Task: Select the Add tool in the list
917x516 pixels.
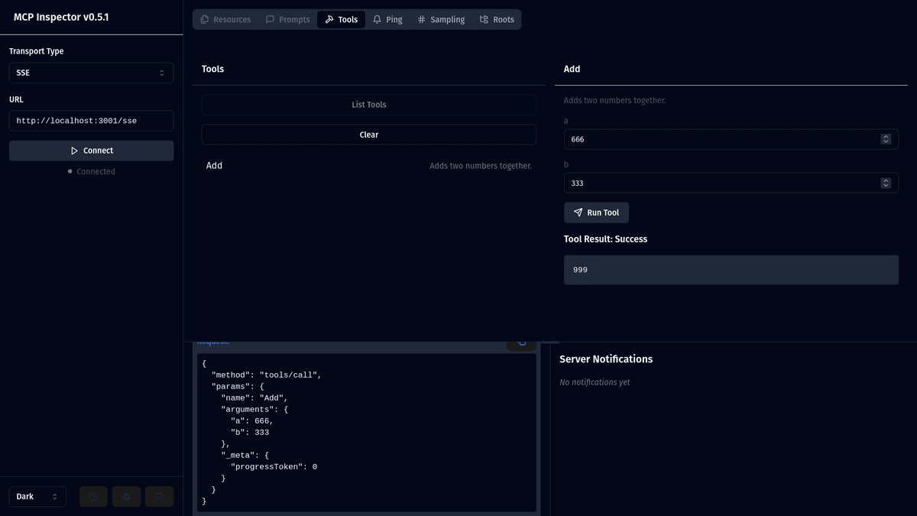Action: click(368, 165)
